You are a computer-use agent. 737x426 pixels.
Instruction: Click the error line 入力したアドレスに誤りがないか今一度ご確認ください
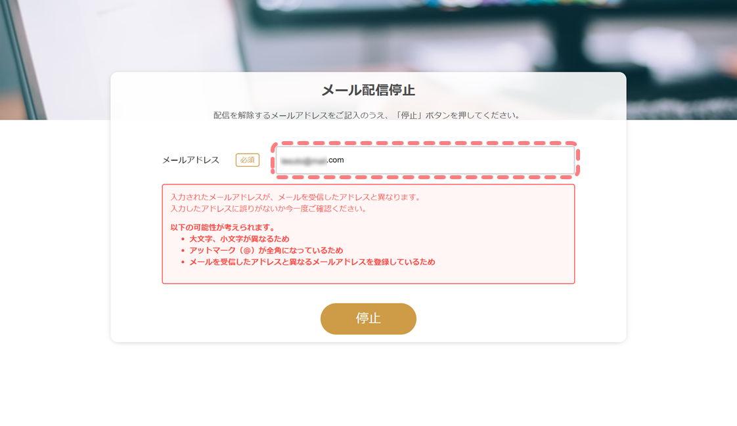pos(269,209)
